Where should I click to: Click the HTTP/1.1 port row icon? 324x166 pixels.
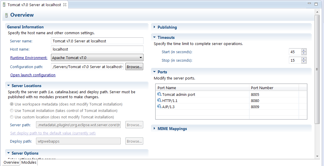coord(159,101)
